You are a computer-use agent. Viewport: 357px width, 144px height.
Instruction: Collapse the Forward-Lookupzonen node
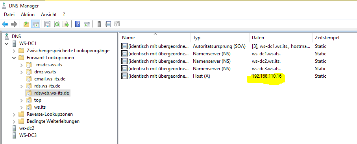tap(14, 58)
